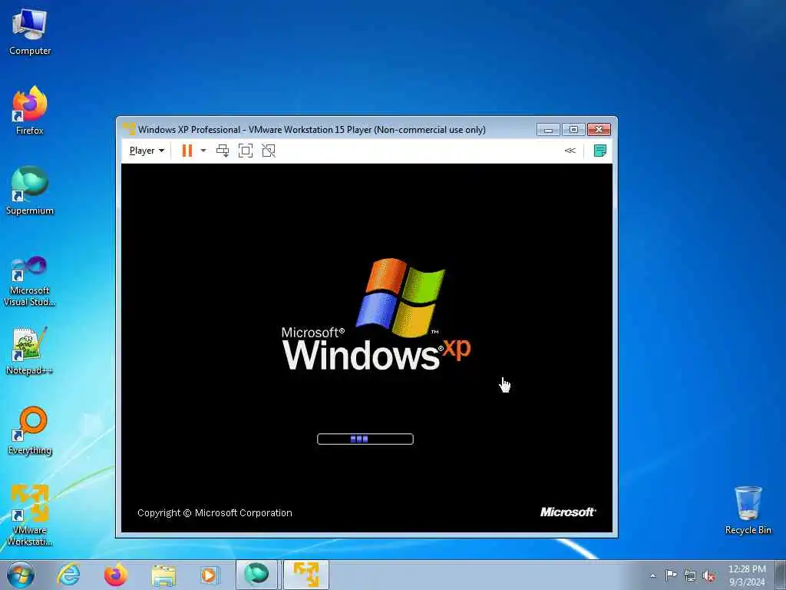The width and height of the screenshot is (786, 590).
Task: Open network status tray icon
Action: pyautogui.click(x=690, y=576)
